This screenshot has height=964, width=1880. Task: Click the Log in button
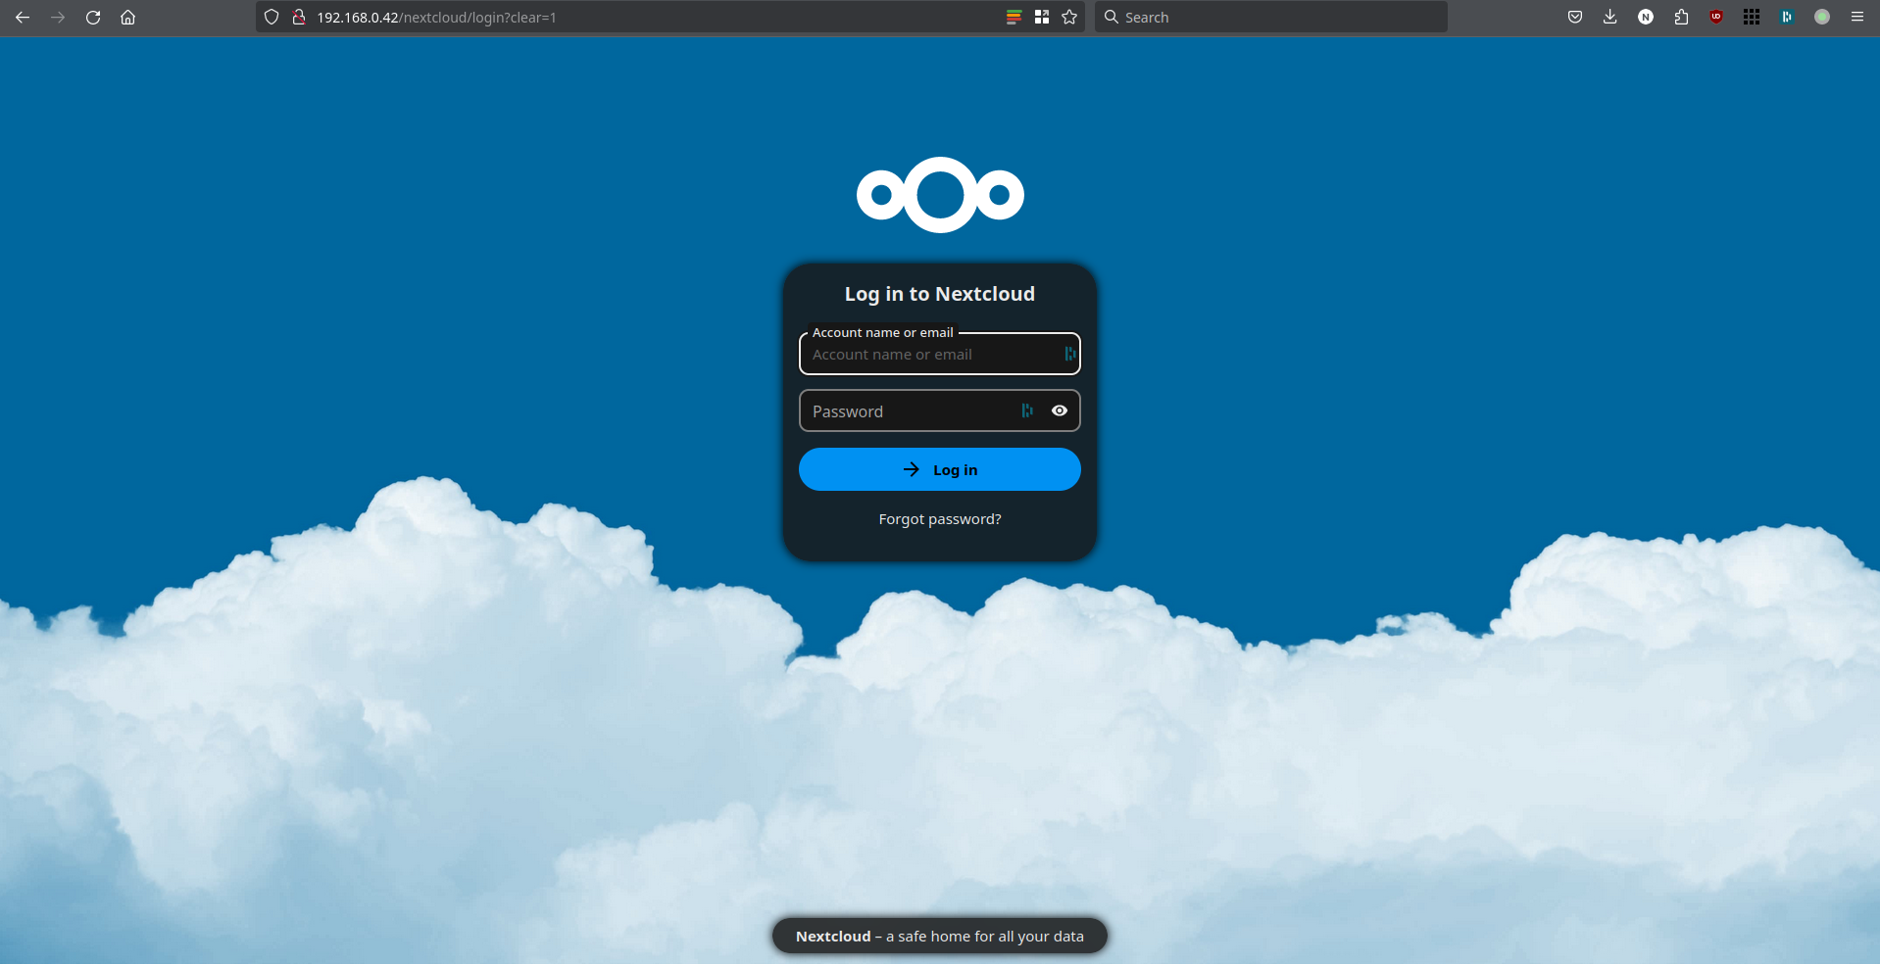coord(940,469)
